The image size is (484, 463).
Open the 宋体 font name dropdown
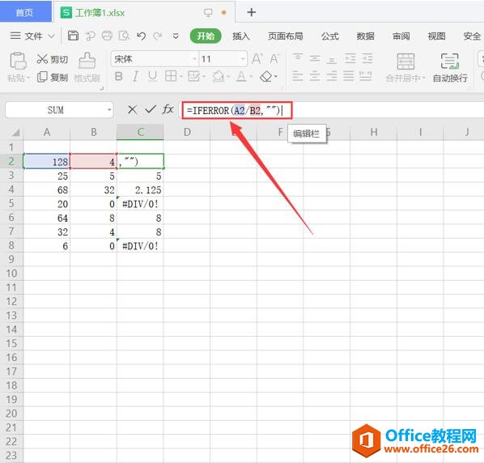click(x=194, y=59)
